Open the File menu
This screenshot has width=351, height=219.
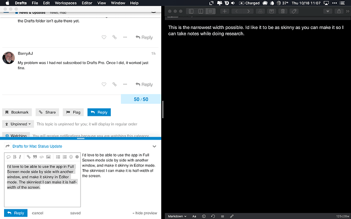[35, 3]
